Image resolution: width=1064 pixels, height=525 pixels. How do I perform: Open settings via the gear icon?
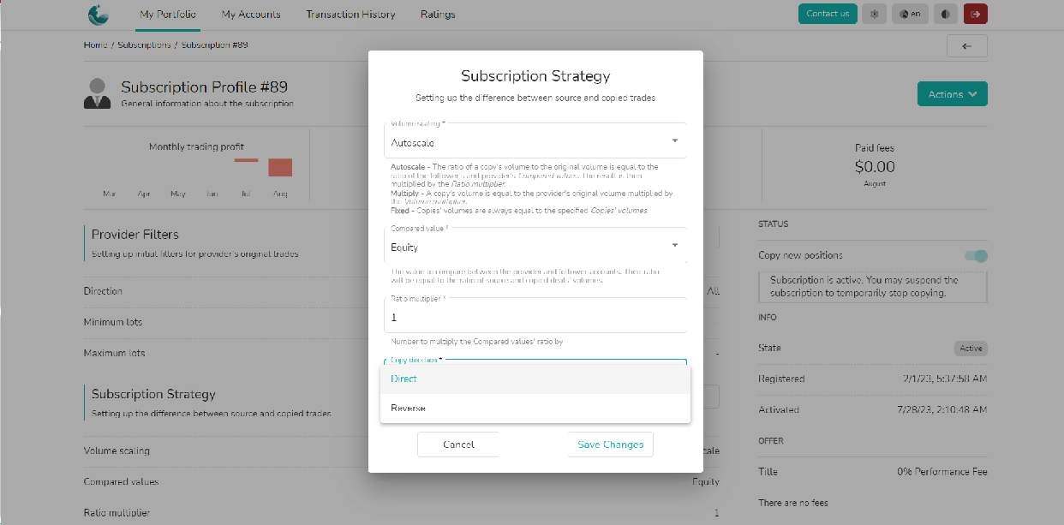click(874, 14)
